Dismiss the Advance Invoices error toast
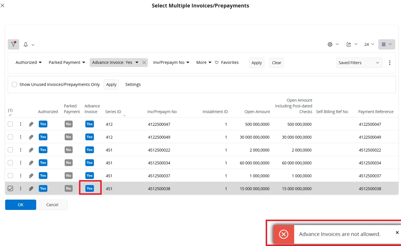This screenshot has height=246, width=401. click(x=397, y=233)
